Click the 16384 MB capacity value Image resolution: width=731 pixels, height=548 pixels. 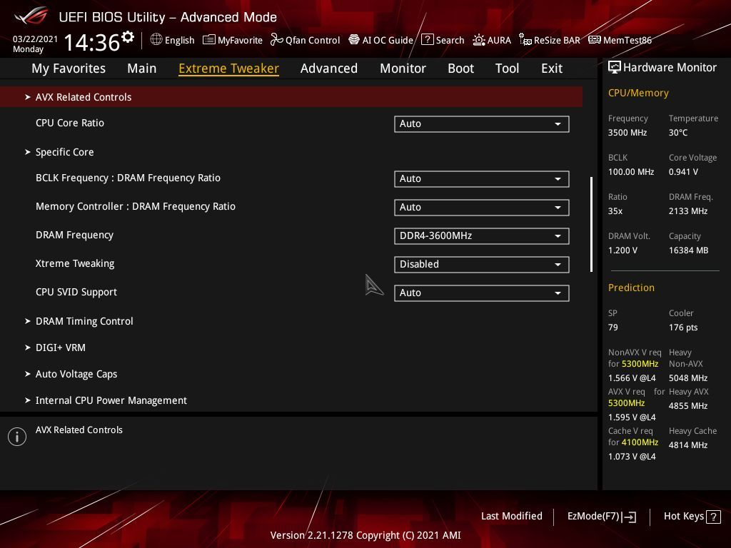click(689, 250)
